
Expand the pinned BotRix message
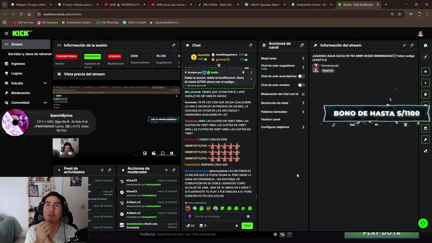point(251,79)
